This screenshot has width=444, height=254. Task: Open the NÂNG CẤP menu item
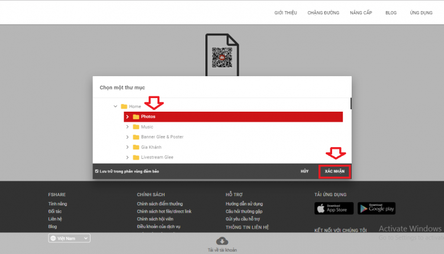click(361, 13)
